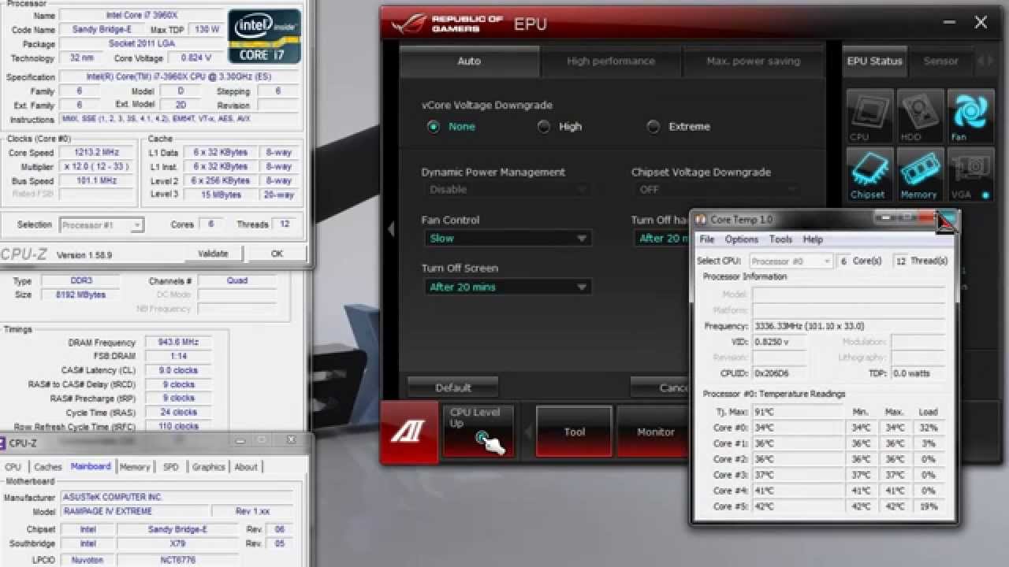Open the CPU status icon in EPU

coord(870,117)
